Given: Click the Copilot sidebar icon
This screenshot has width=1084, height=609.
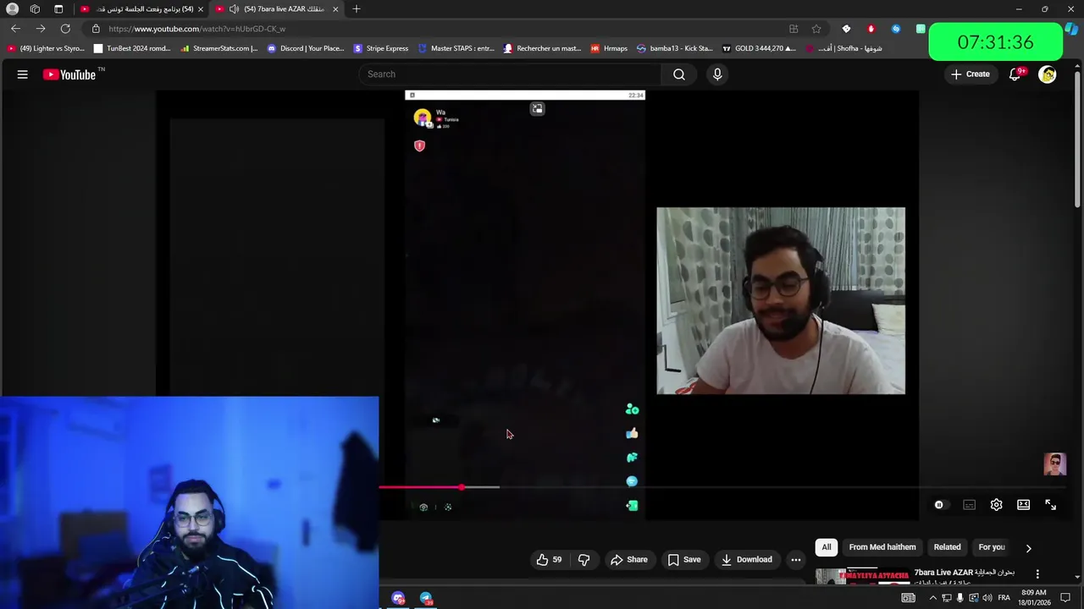Looking at the screenshot, I should pos(1072,29).
